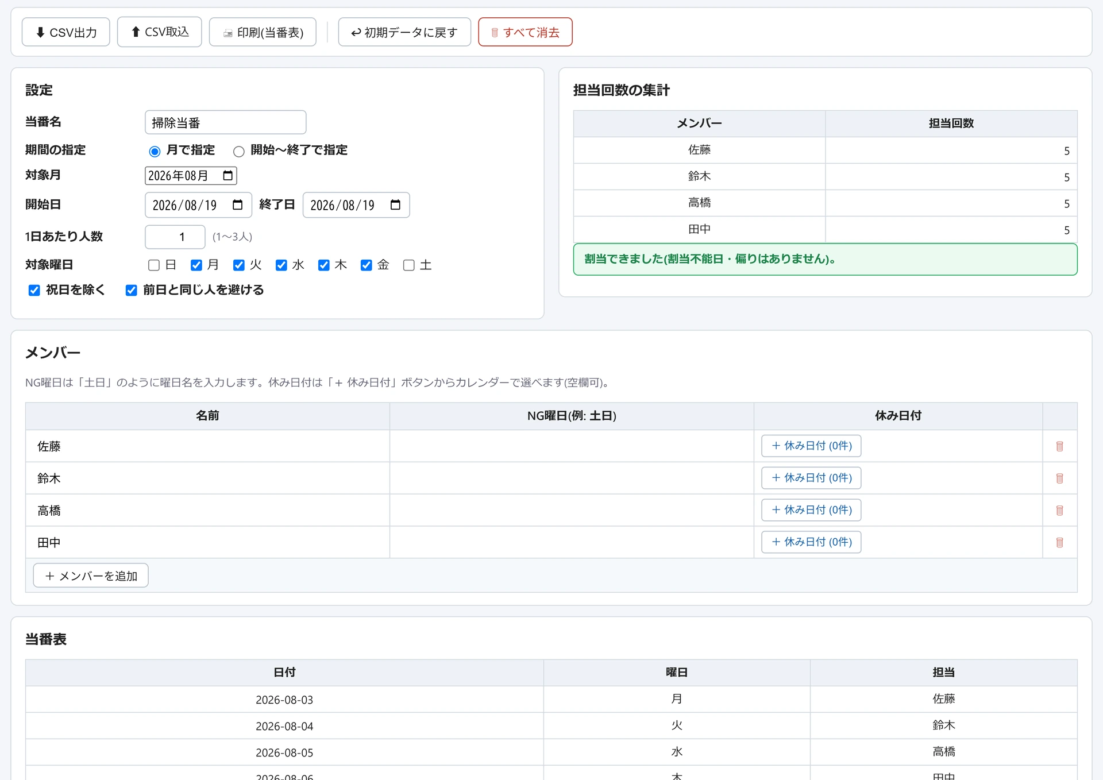Click 田中 in the 担当回数の集計 table
1103x780 pixels.
click(x=699, y=229)
